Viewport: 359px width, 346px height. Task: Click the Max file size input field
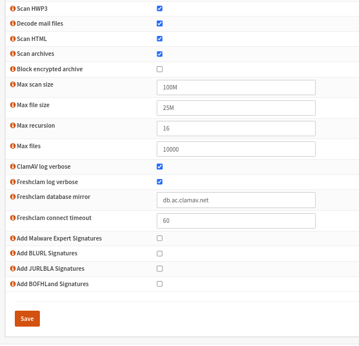tap(235, 108)
